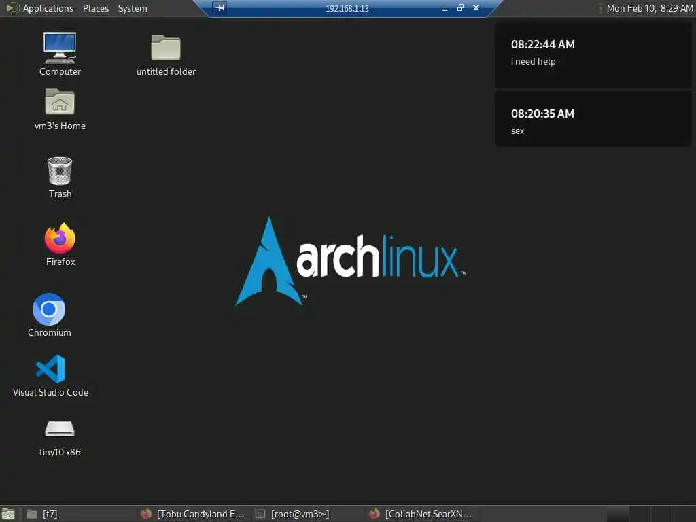696x522 pixels.
Task: Open the Applications menu
Action: tap(48, 8)
